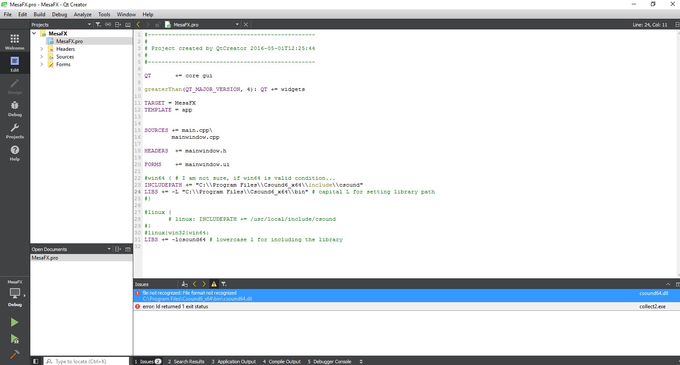The width and height of the screenshot is (680, 365).
Task: Expand the Sources folder
Action: (x=41, y=57)
